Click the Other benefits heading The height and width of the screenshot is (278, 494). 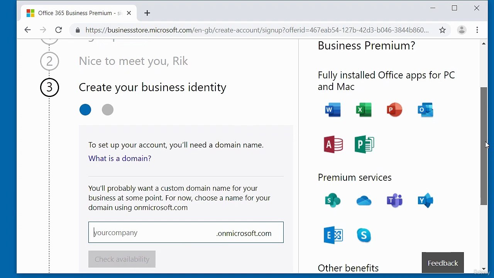point(348,268)
